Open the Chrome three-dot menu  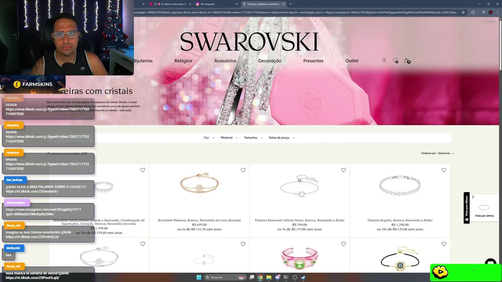click(x=498, y=12)
